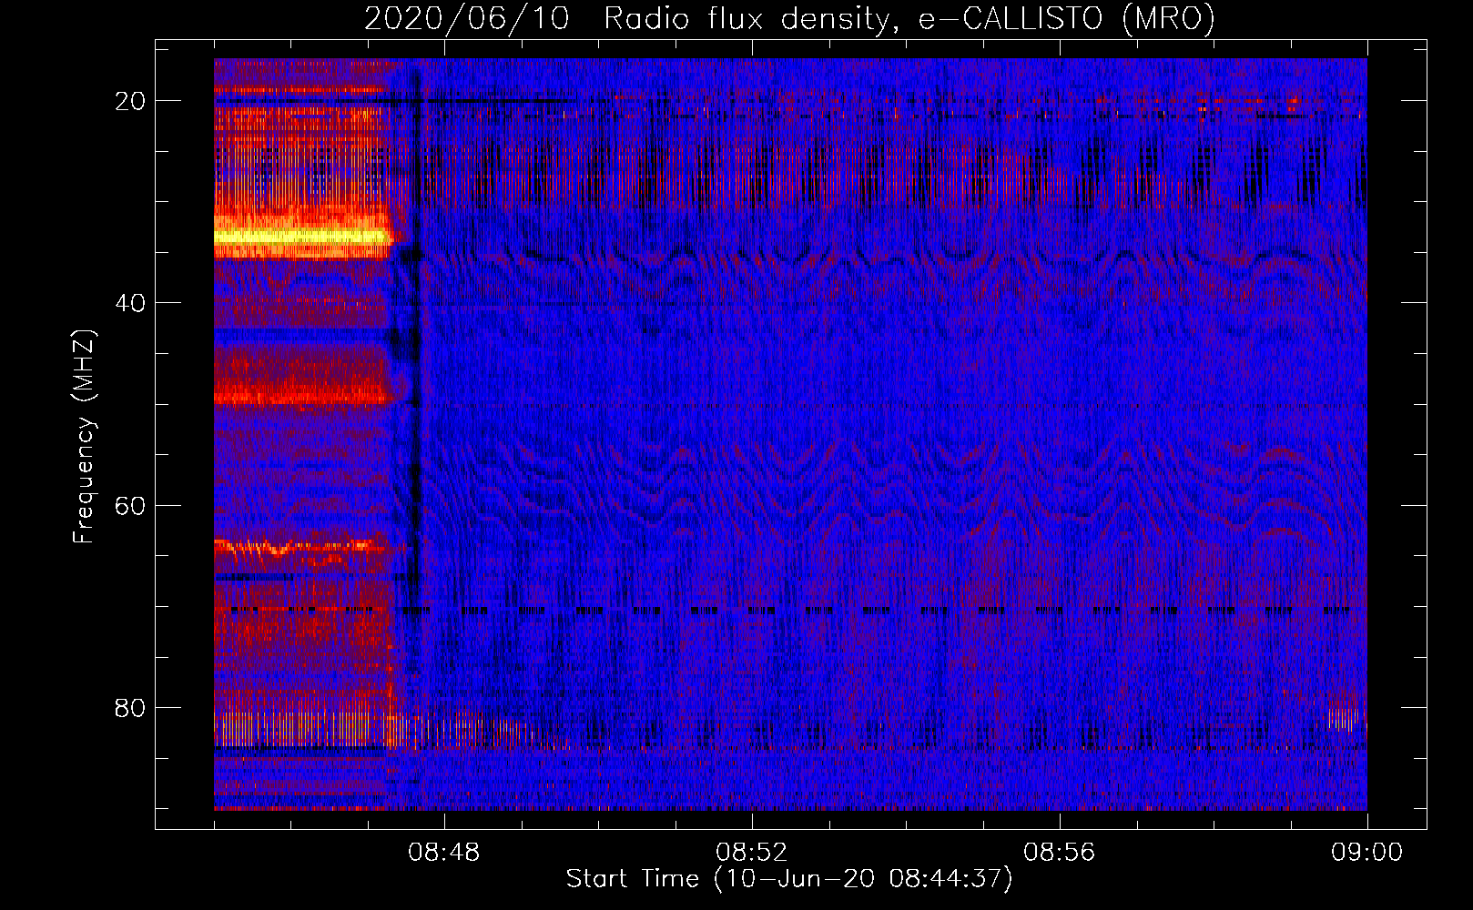The width and height of the screenshot is (1473, 910).
Task: Click the 60 MHz frequency tick label
Action: [x=130, y=505]
